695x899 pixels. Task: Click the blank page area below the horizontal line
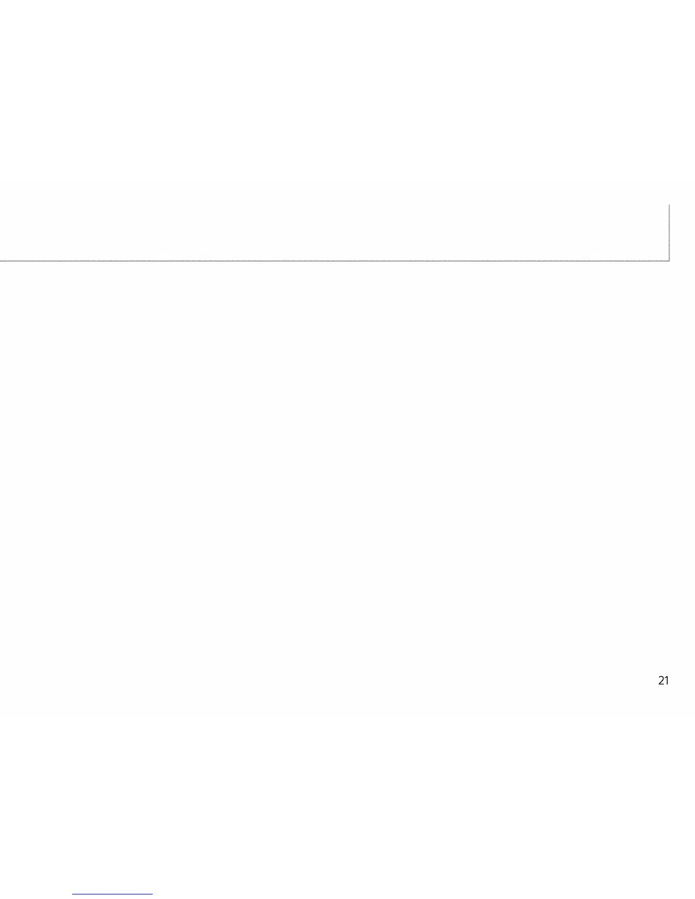[x=341, y=454]
